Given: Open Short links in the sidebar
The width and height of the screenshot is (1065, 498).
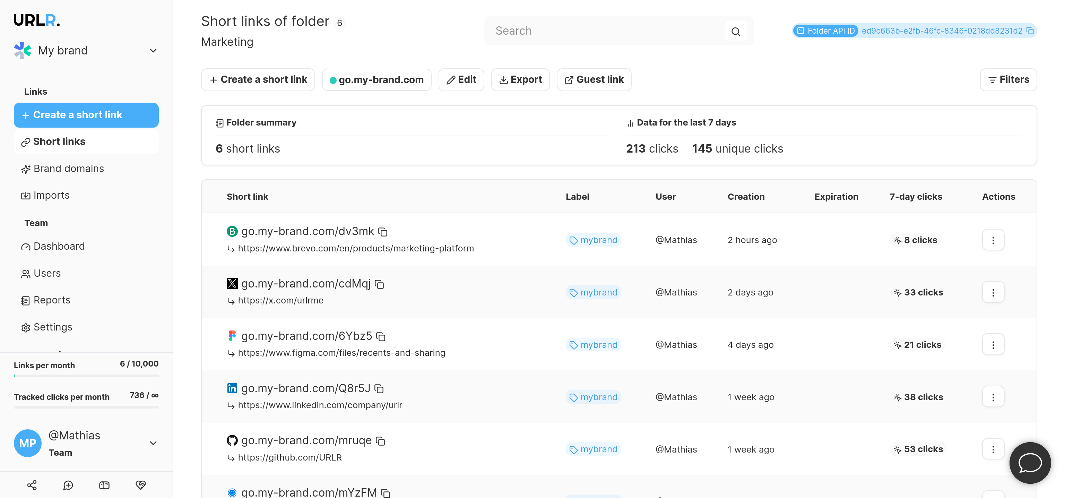Looking at the screenshot, I should 86,142.
